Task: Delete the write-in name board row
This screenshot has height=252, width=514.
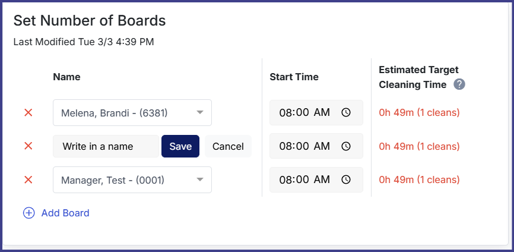Action: coord(28,146)
